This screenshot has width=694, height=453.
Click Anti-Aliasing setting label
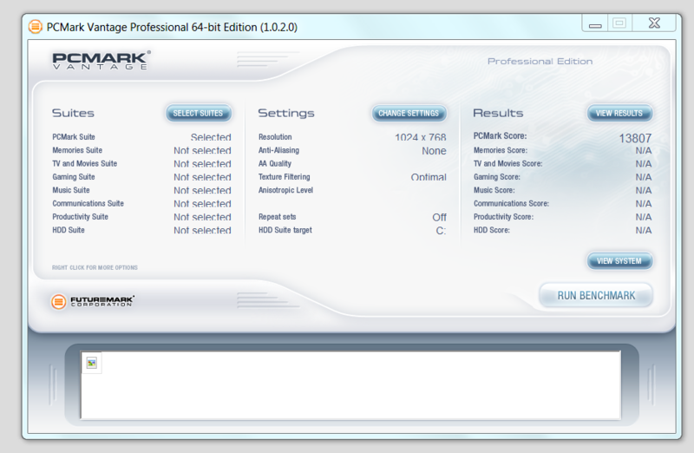point(278,150)
